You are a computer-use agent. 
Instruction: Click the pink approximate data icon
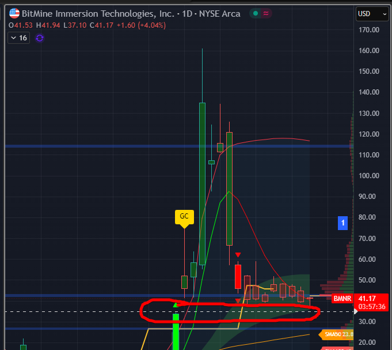click(266, 13)
